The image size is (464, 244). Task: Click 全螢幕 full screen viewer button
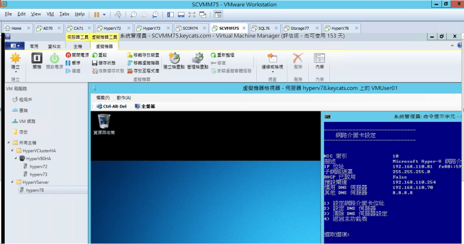point(145,106)
